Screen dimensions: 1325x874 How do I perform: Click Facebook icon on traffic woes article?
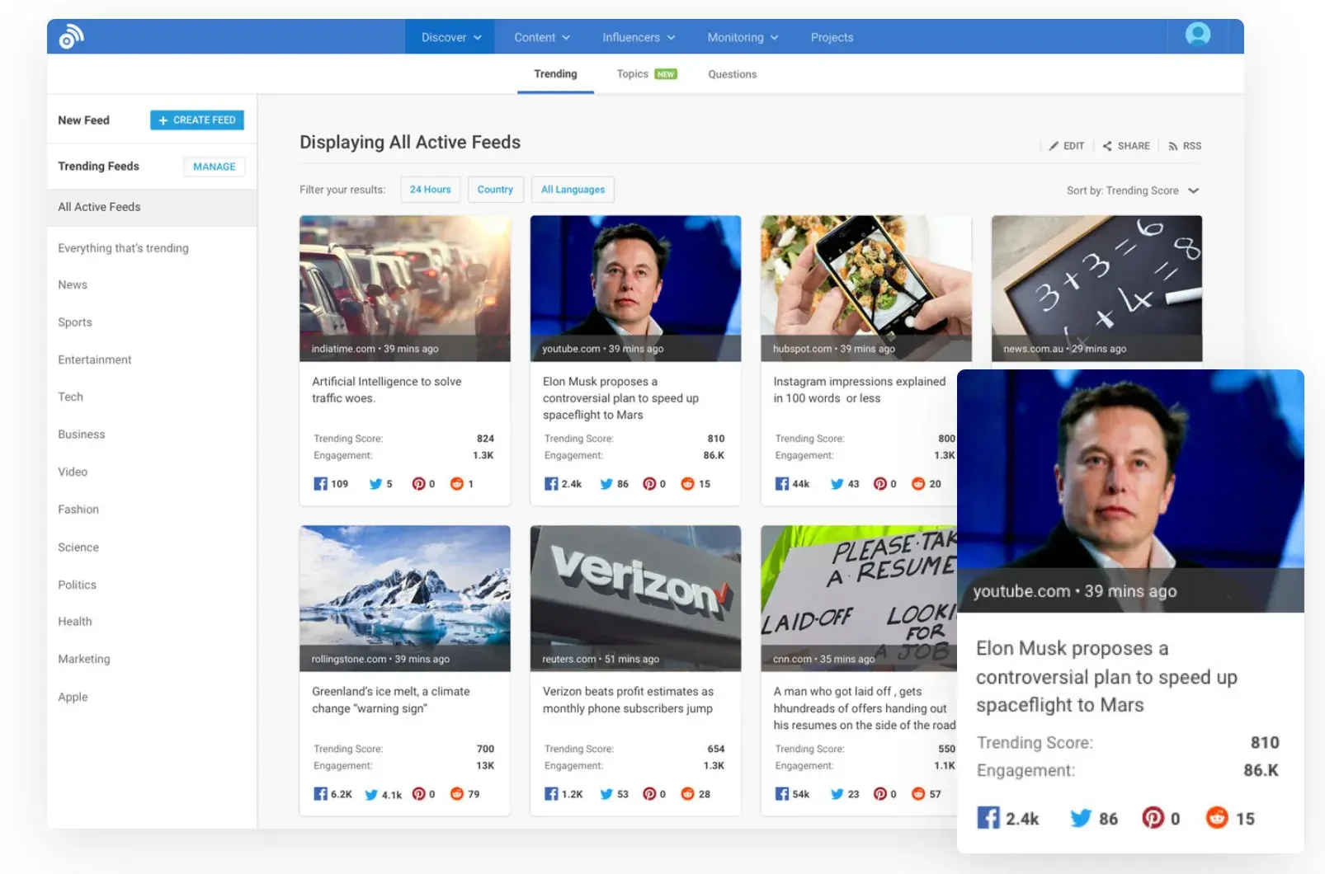point(320,484)
